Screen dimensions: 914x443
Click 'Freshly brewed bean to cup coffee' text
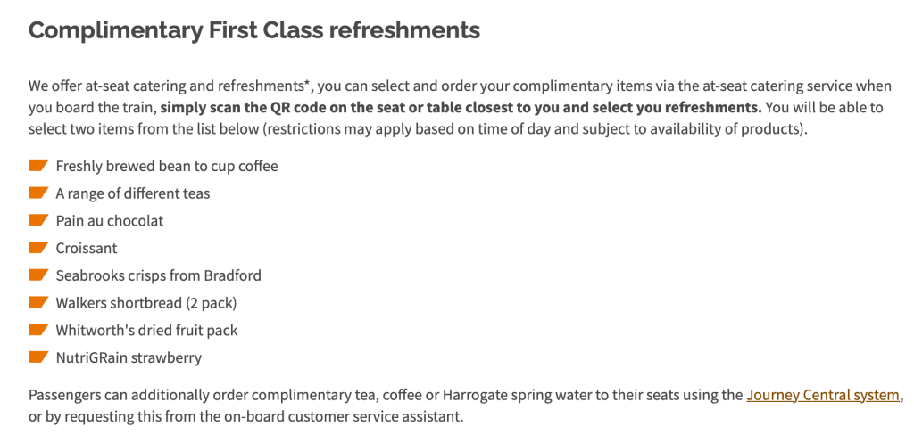pyautogui.click(x=167, y=167)
